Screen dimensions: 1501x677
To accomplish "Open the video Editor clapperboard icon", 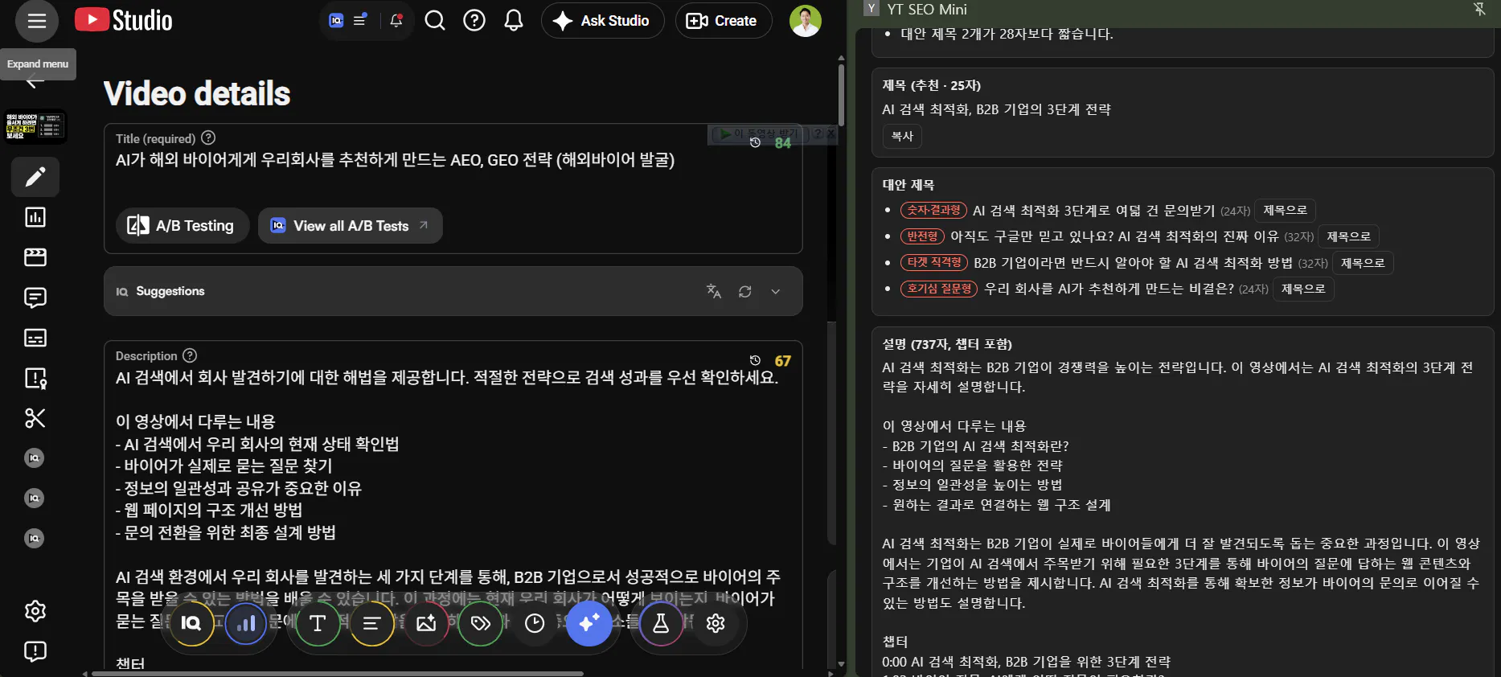I will coord(35,257).
